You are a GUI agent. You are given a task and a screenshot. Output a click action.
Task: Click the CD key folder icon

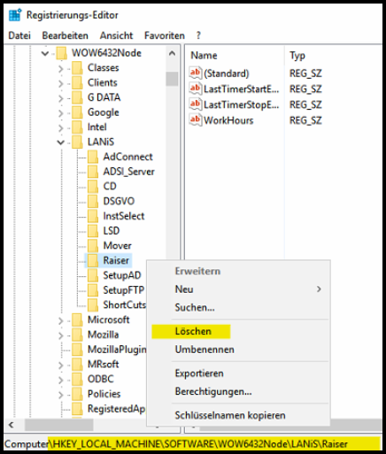coord(93,187)
